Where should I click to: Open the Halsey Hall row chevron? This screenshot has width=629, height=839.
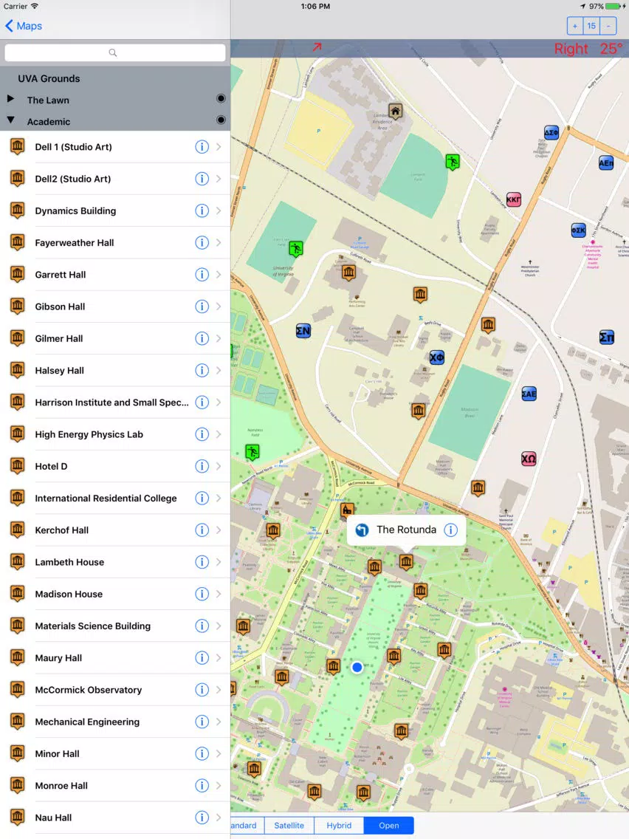pyautogui.click(x=219, y=370)
